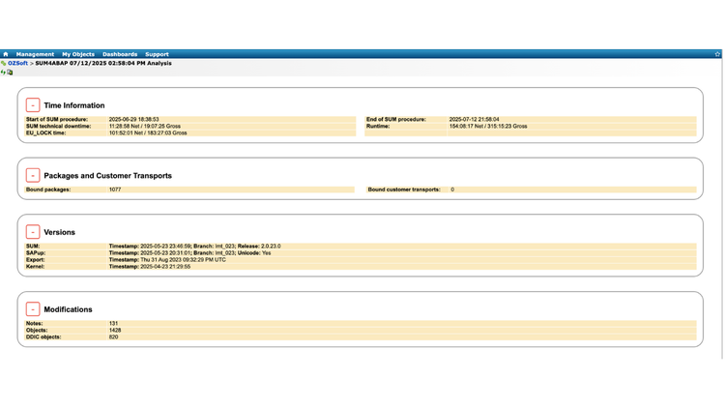The height and width of the screenshot is (408, 725).
Task: Collapse the Versions section
Action: (x=33, y=232)
